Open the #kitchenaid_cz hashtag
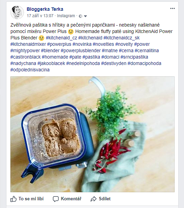Image resolution: width=184 pixels, height=208 pixels. pyautogui.click(x=61, y=38)
